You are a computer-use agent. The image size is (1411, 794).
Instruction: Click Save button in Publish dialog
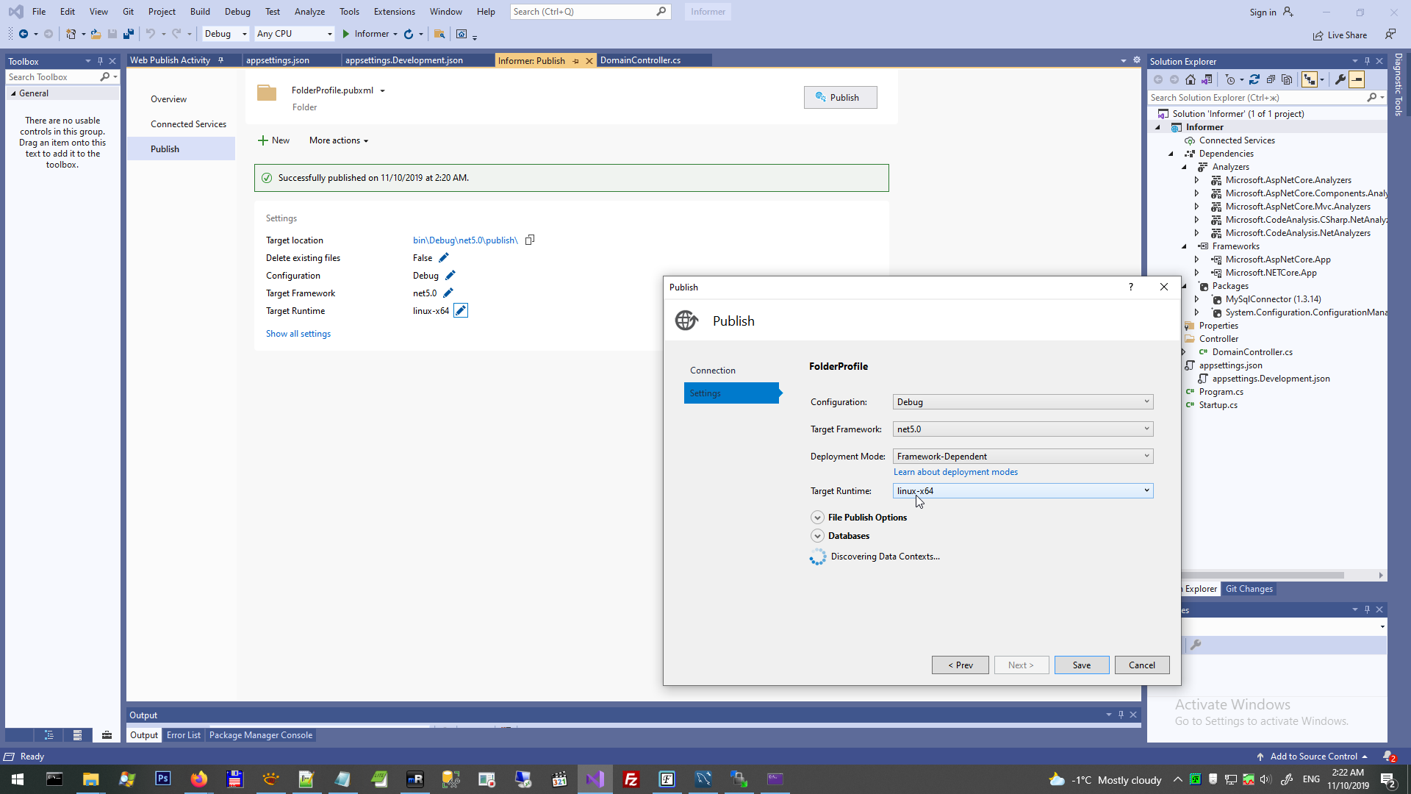(1081, 665)
